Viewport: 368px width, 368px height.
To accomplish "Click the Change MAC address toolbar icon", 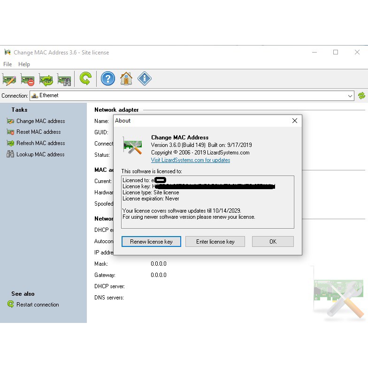I will [9, 79].
